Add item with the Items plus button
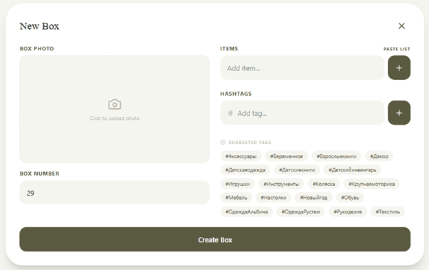 [399, 67]
